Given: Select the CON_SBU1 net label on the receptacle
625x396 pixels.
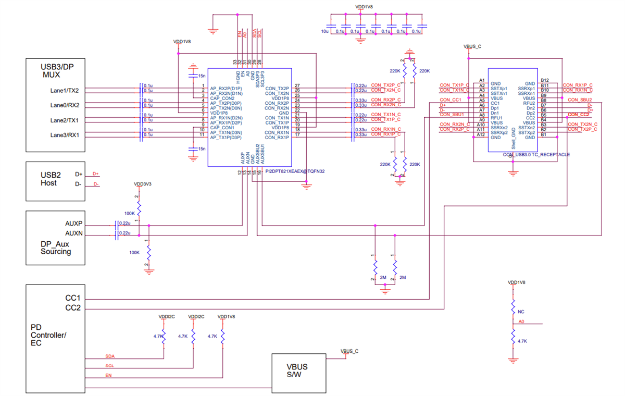Looking at the screenshot, I should tap(452, 114).
